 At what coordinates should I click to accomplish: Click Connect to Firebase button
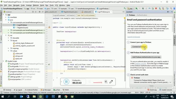point(139,46)
